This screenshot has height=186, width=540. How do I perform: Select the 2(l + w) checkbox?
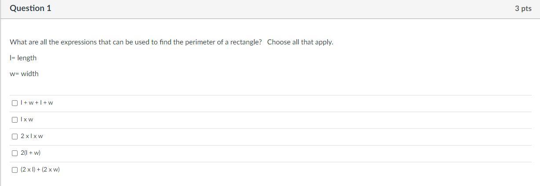15,153
